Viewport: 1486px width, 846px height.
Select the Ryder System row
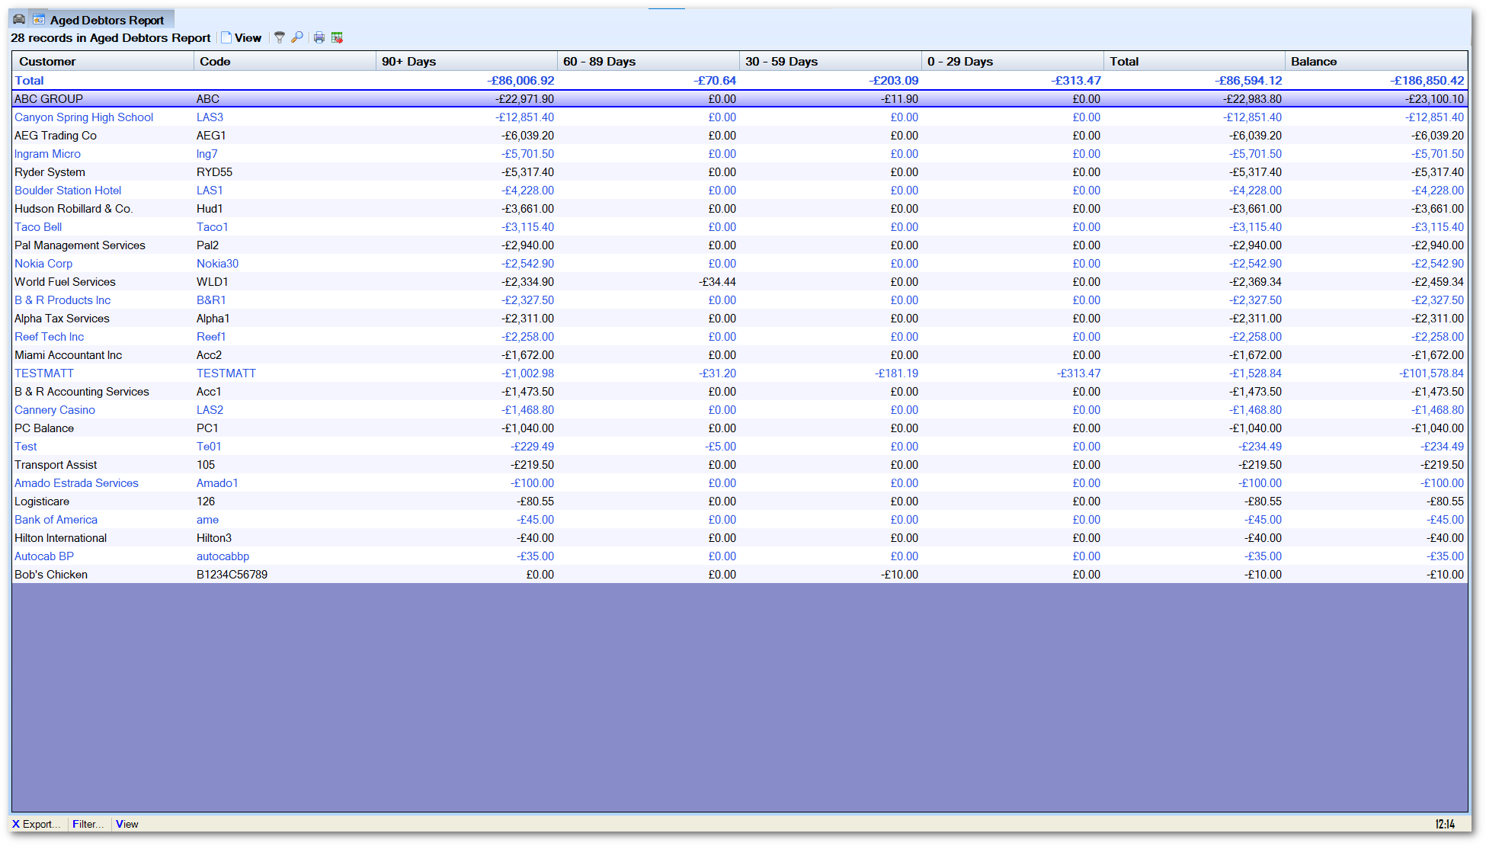coord(739,172)
